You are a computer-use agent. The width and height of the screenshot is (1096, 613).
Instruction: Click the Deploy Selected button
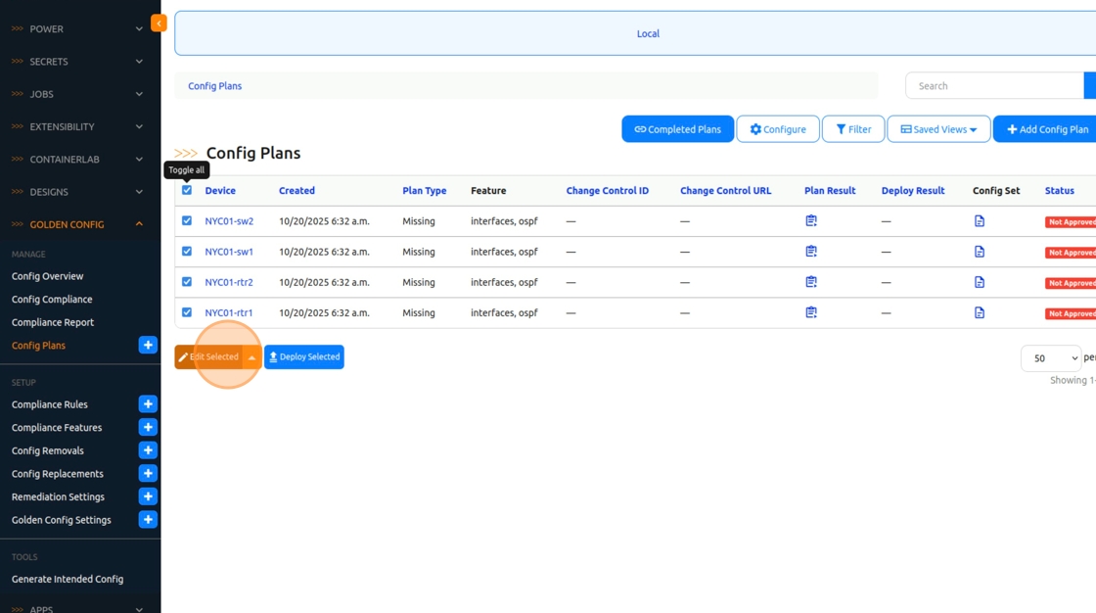[304, 357]
